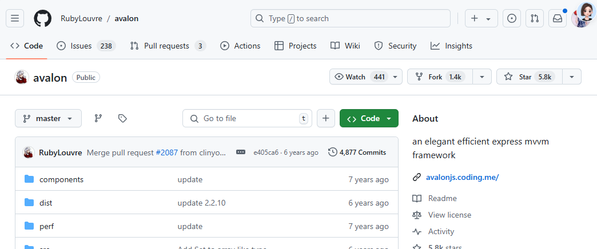The width and height of the screenshot is (597, 249).
Task: View branches icon next to master
Action: pyautogui.click(x=98, y=118)
